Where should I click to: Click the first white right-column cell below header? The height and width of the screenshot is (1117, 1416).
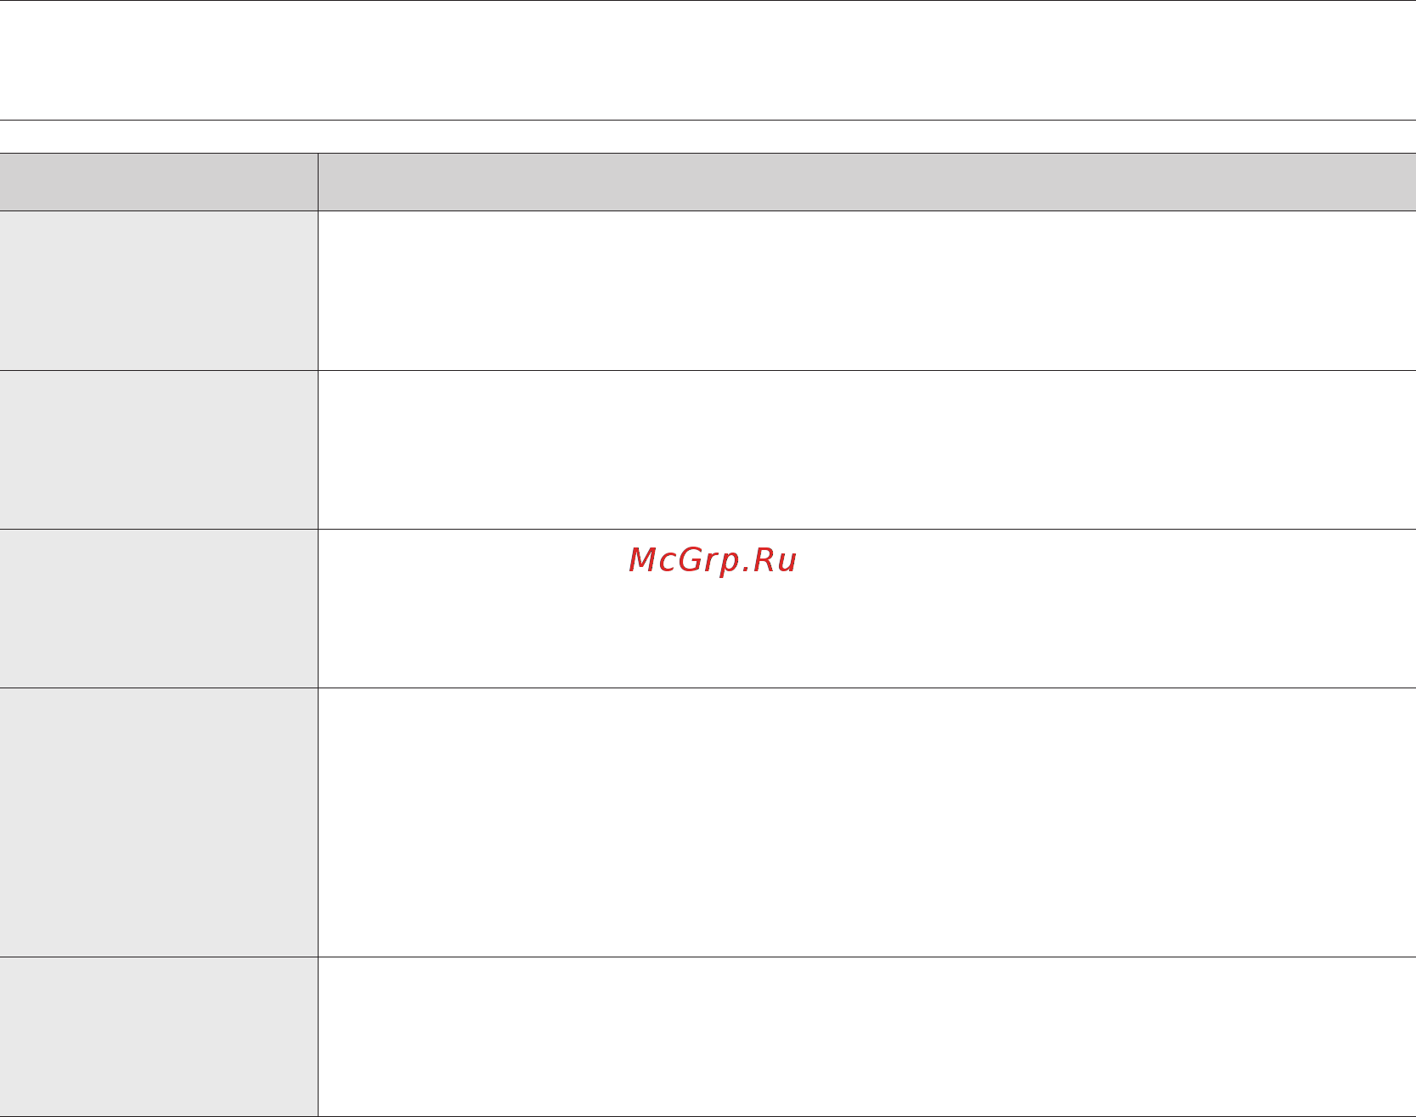[867, 290]
